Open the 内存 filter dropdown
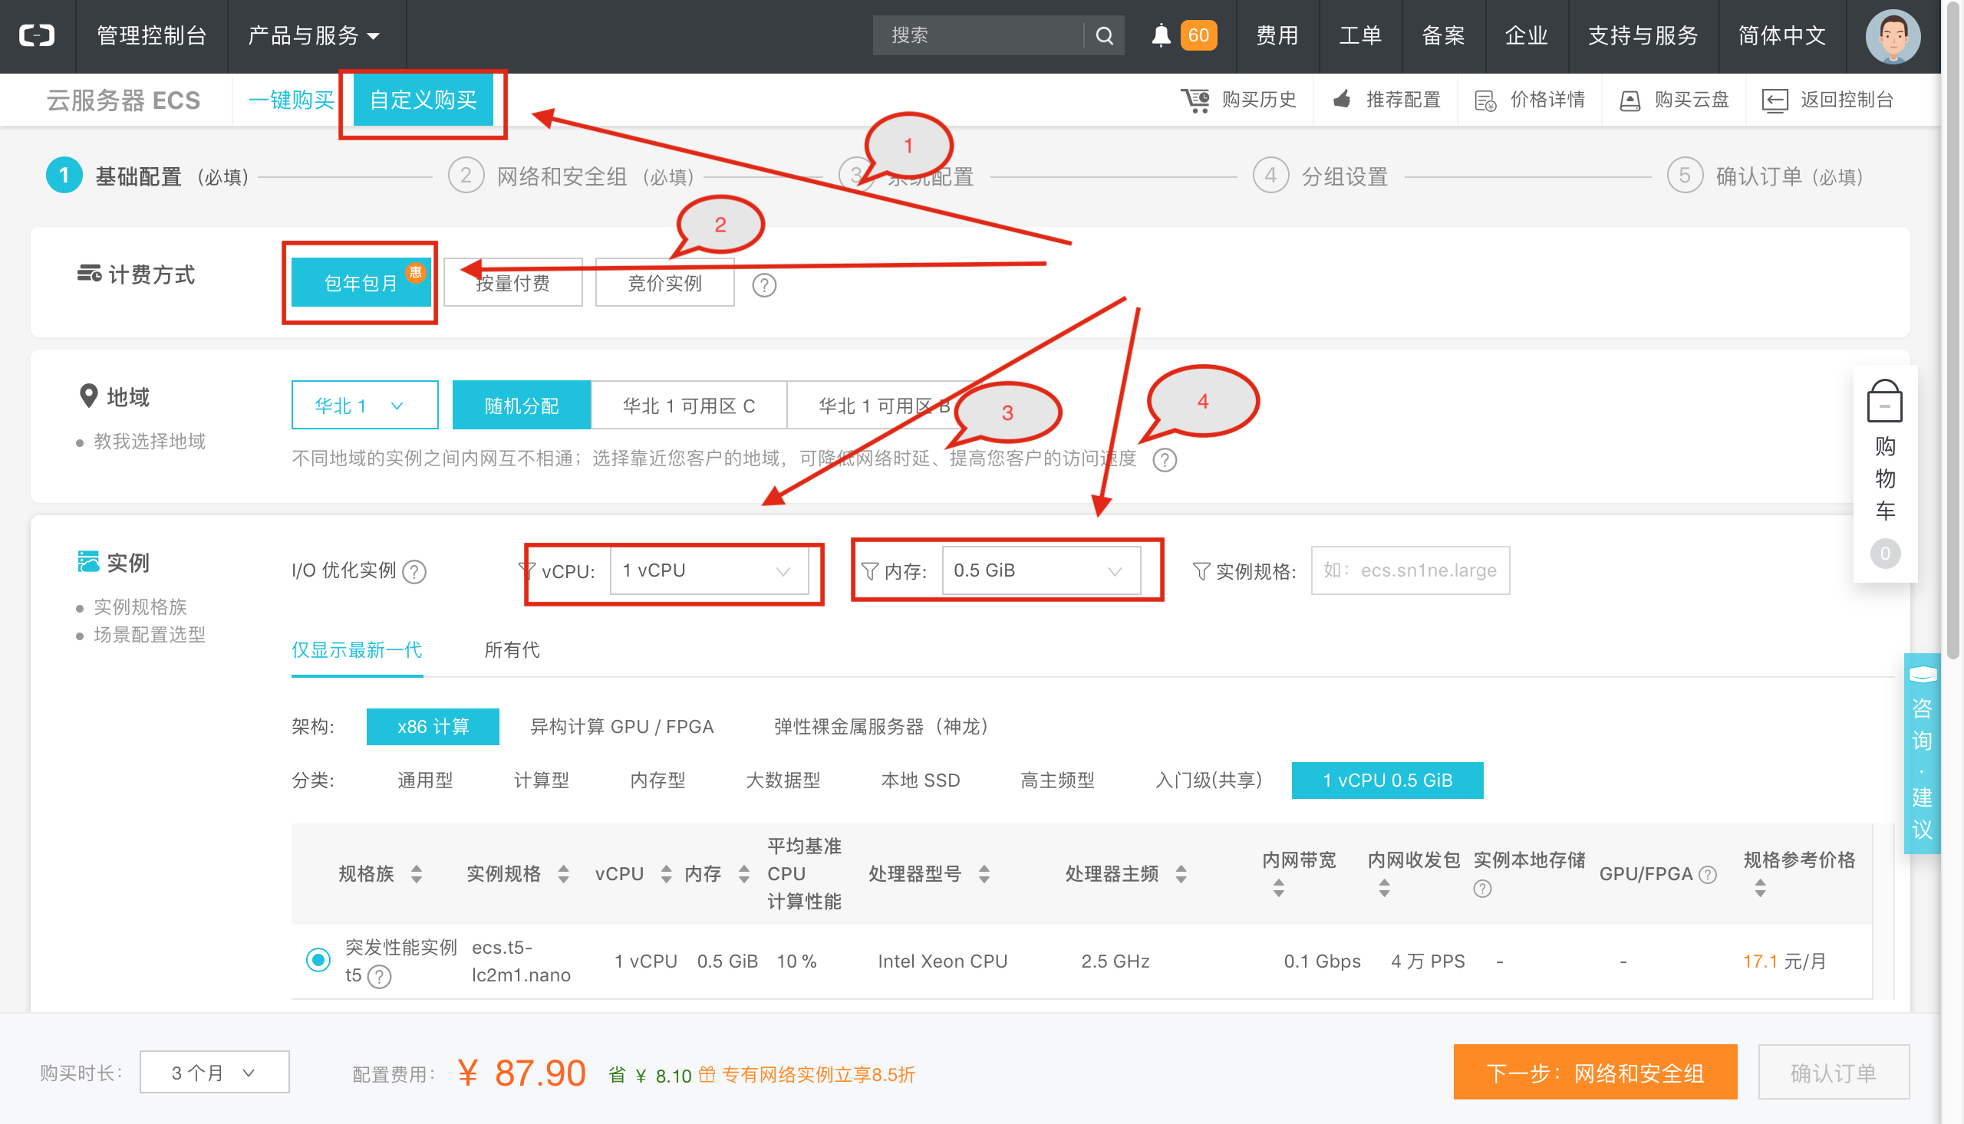1964x1124 pixels. 1041,571
